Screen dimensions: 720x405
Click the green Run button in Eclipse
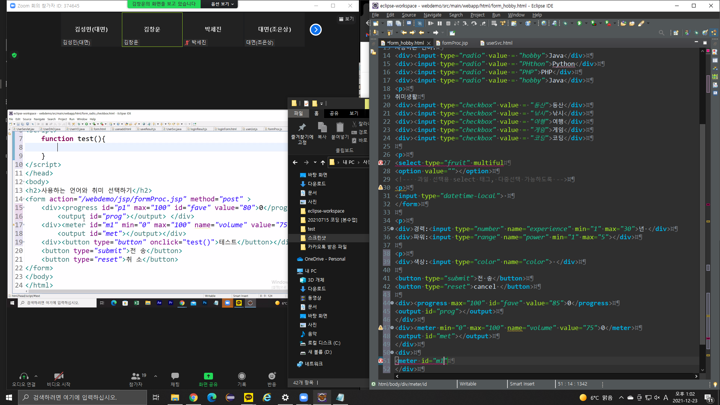(579, 23)
